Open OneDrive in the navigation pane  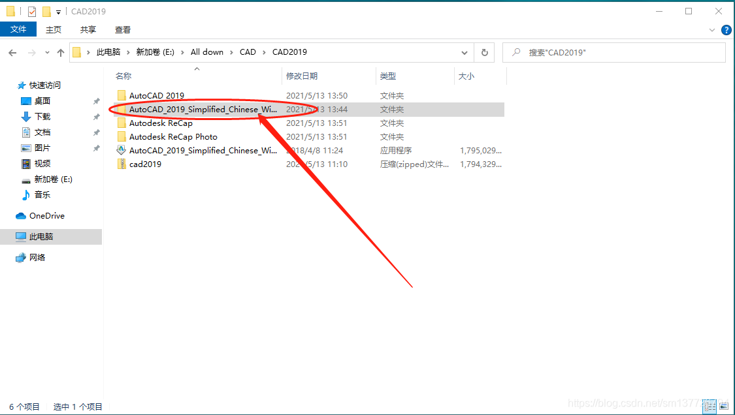tap(47, 215)
